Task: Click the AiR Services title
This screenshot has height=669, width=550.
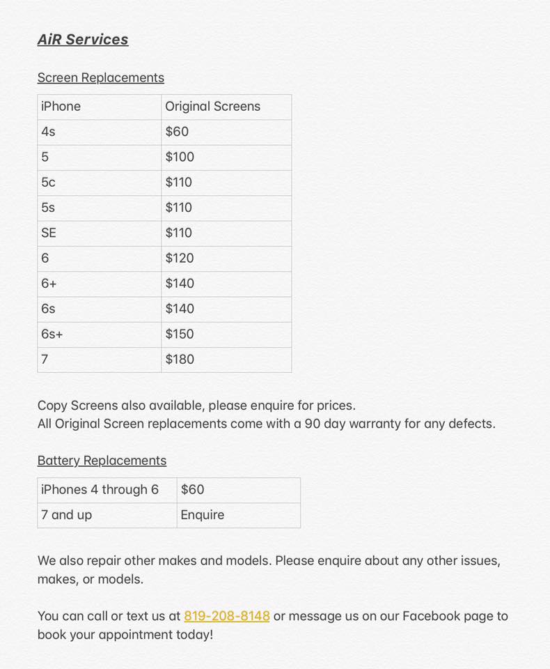Action: click(x=83, y=39)
